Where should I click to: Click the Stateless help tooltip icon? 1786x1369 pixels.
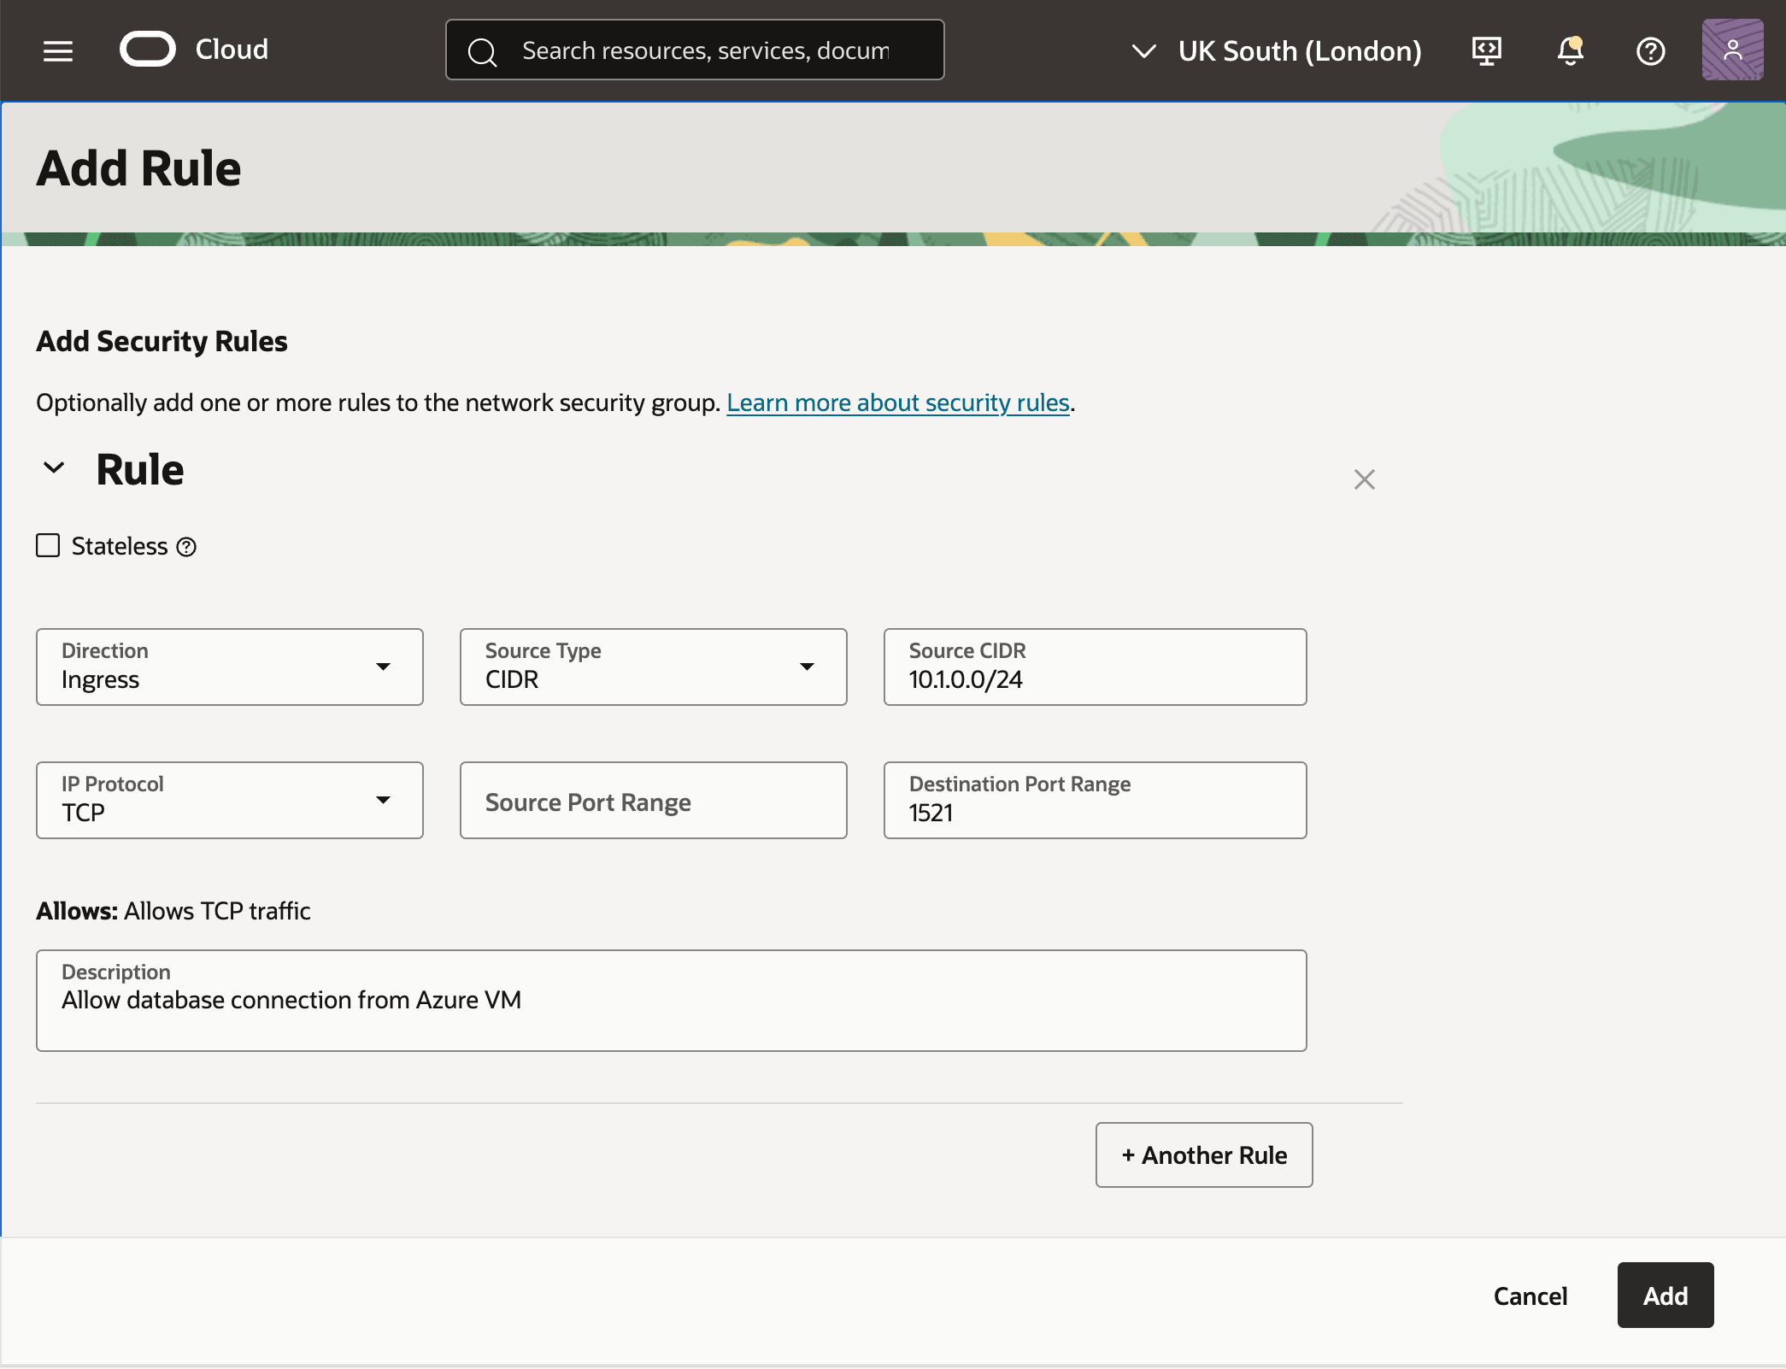point(186,546)
